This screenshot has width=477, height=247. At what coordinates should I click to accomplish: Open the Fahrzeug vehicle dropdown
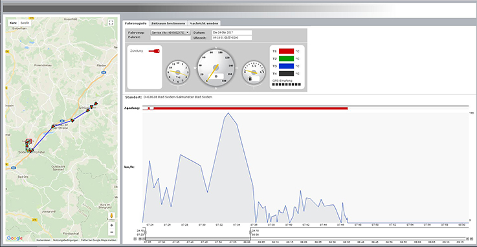point(170,32)
